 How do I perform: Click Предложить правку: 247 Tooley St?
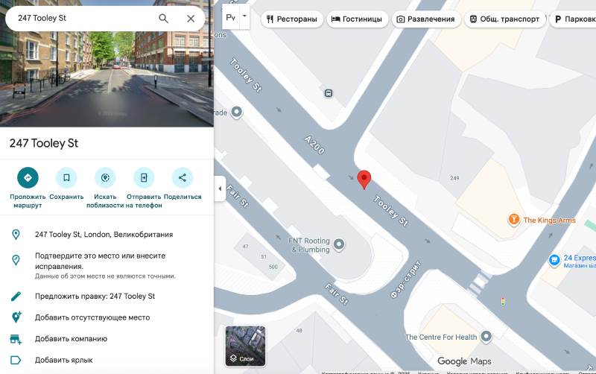95,297
